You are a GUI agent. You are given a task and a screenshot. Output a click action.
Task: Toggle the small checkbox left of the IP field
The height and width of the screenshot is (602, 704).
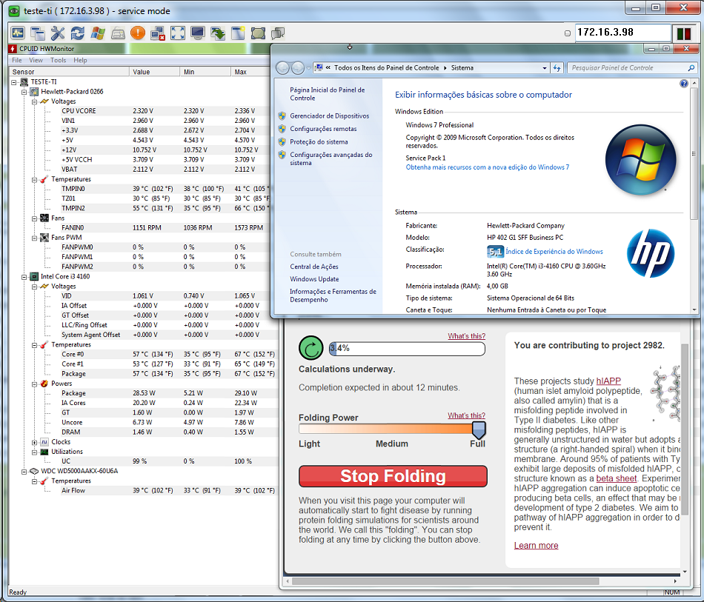tap(567, 33)
